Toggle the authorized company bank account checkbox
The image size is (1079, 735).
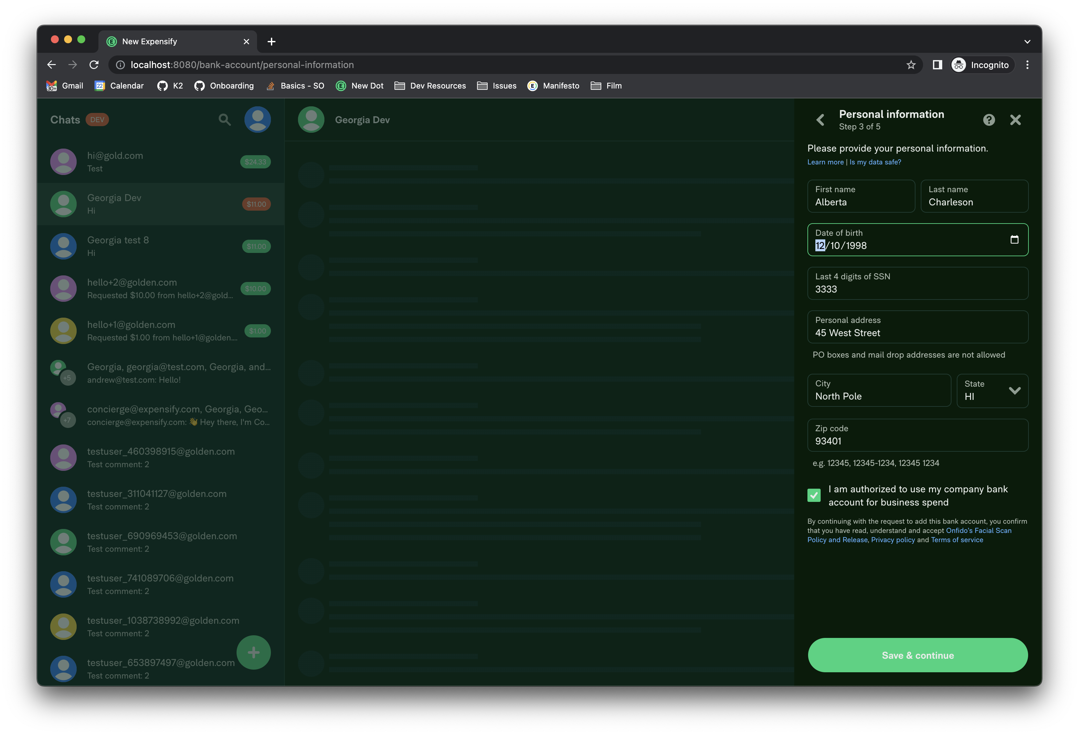(814, 496)
